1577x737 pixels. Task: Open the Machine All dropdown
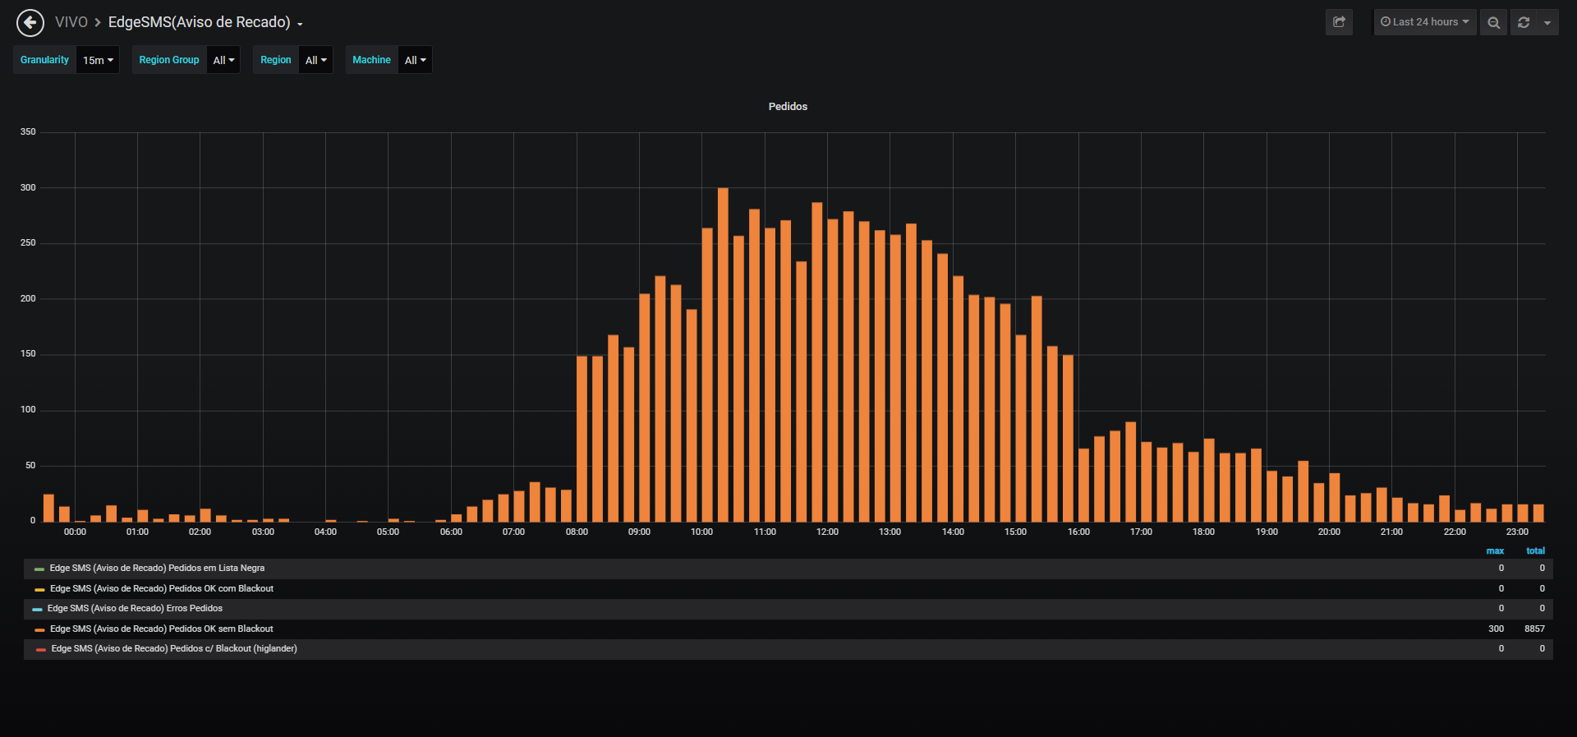415,60
